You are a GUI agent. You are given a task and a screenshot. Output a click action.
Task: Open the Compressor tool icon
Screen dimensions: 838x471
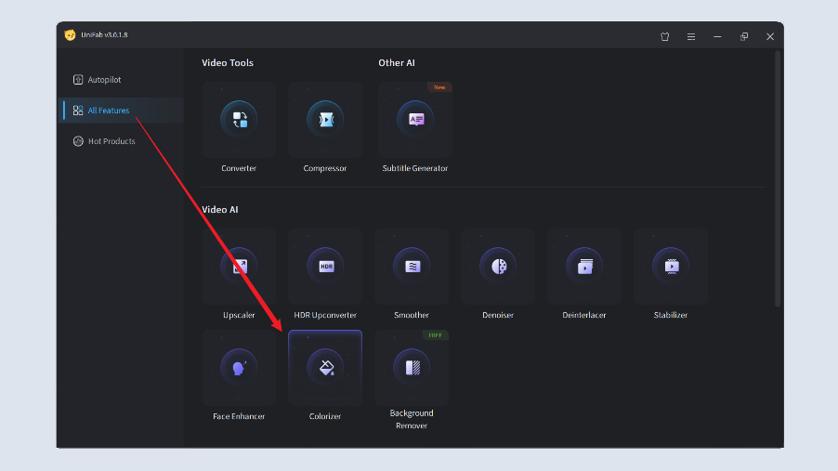point(325,119)
